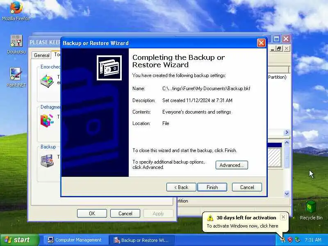Click Finish to start the backup
The width and height of the screenshot is (328, 246).
coord(212,187)
